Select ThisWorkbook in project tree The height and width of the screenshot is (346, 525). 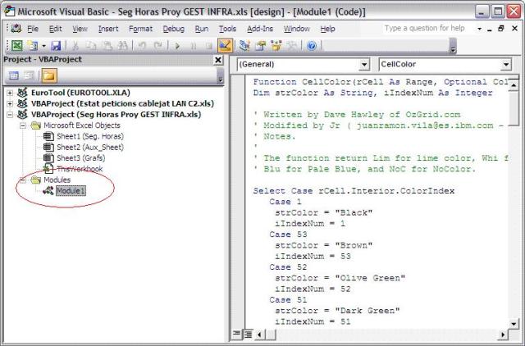(80, 169)
